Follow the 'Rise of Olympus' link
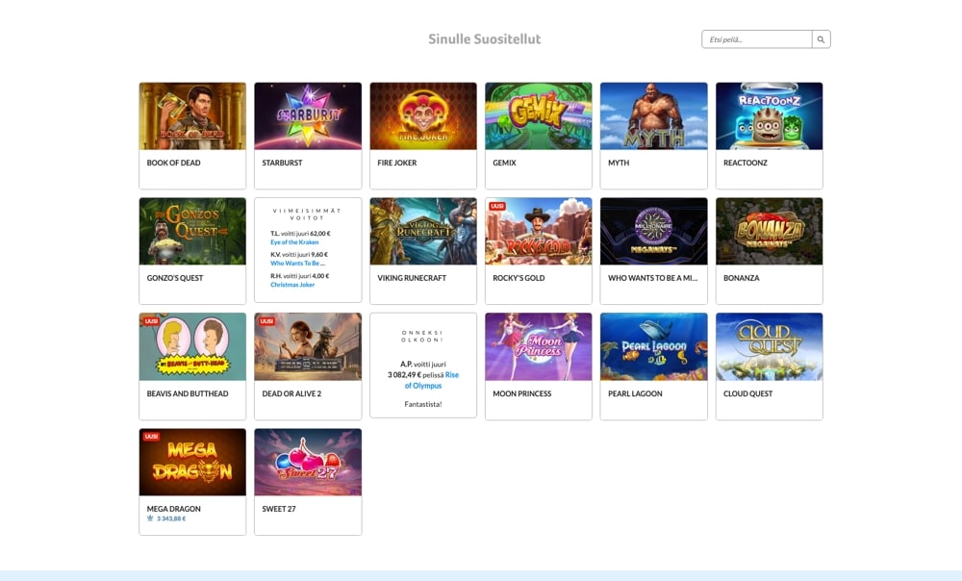 pyautogui.click(x=431, y=380)
